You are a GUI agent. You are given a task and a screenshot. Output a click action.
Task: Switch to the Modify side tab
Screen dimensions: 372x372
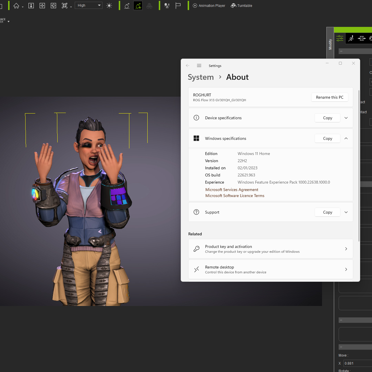330,44
